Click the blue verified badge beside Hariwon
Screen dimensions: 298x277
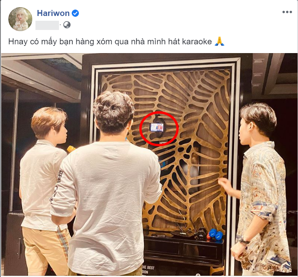[75, 13]
